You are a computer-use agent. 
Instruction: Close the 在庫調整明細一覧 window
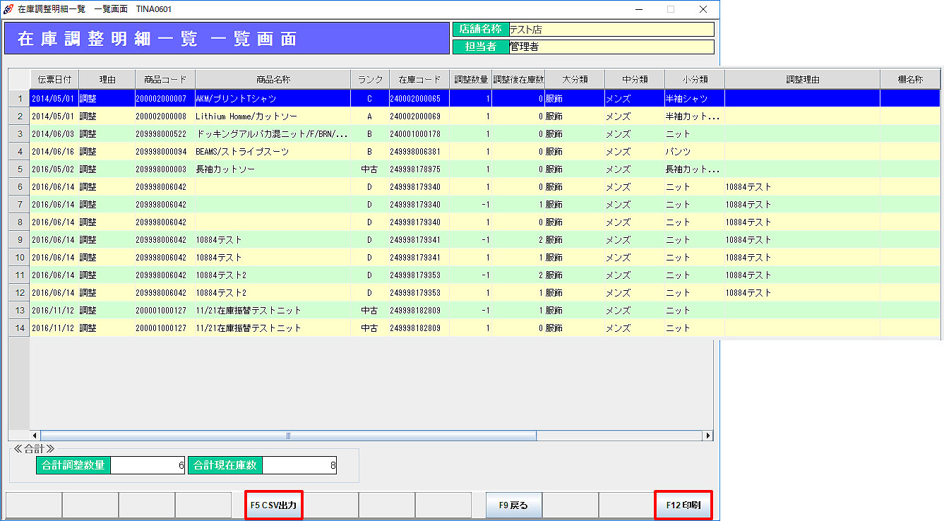pyautogui.click(x=703, y=9)
